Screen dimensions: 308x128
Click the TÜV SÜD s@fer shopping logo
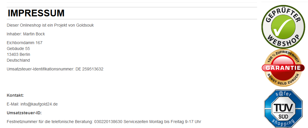click(x=283, y=109)
